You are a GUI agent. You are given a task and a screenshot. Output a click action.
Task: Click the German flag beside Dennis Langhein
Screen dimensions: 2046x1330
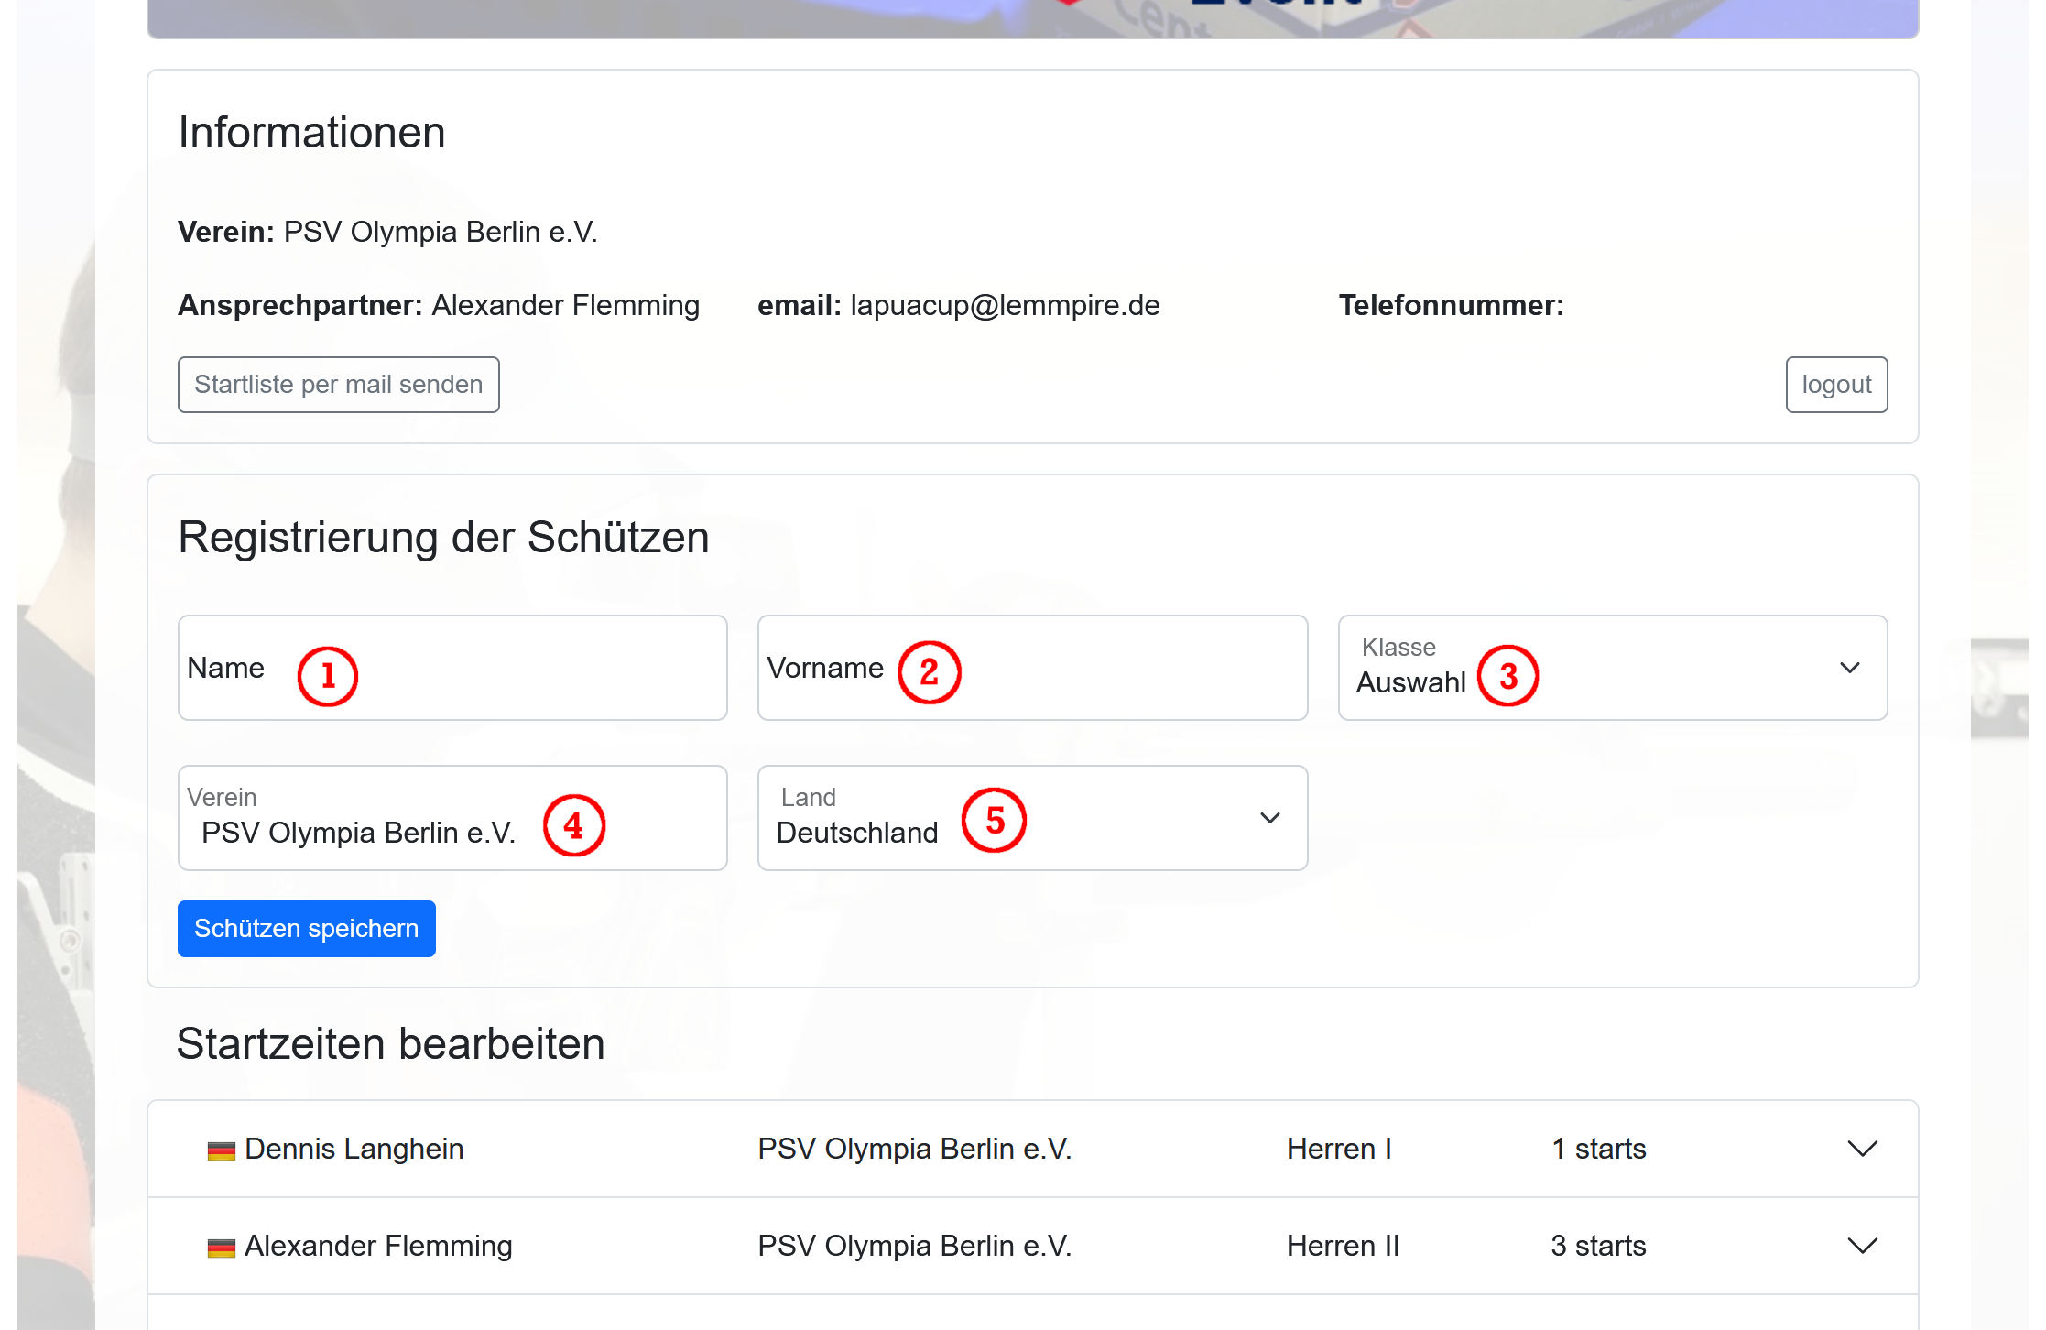pos(221,1150)
